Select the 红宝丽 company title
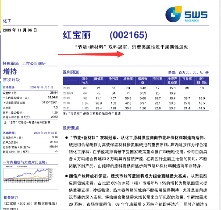Image resolution: width=221 pixels, height=210 pixels. tap(77, 35)
